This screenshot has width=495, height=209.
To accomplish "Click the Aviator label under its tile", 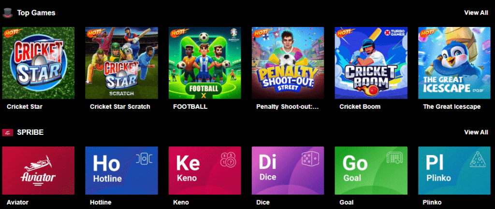I will 18,202.
